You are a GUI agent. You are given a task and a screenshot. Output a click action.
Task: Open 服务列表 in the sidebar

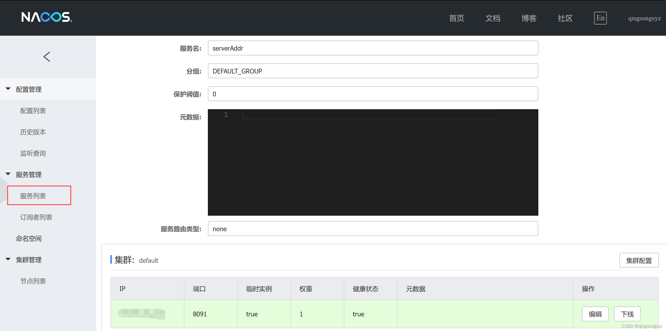pyautogui.click(x=33, y=196)
